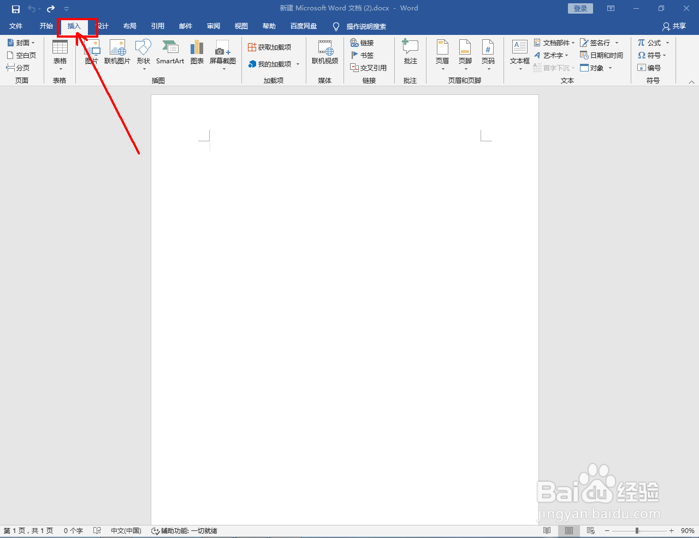Switch to the Home (开始) tab
The image size is (699, 538).
pos(46,26)
